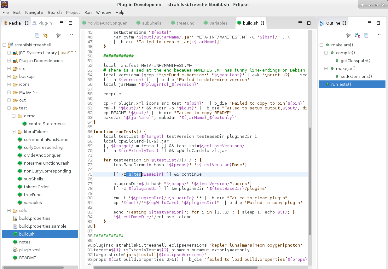Screen dimensions: 388x269
Task: Collapse the makeJars() node in Outline
Action: coord(321,45)
